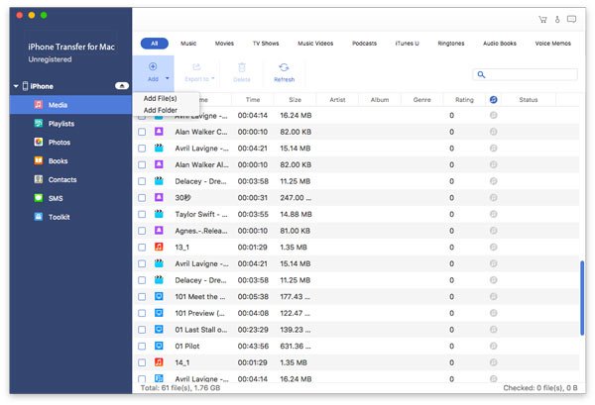
Task: Check the Taylor Swift row checkbox
Action: click(x=142, y=215)
